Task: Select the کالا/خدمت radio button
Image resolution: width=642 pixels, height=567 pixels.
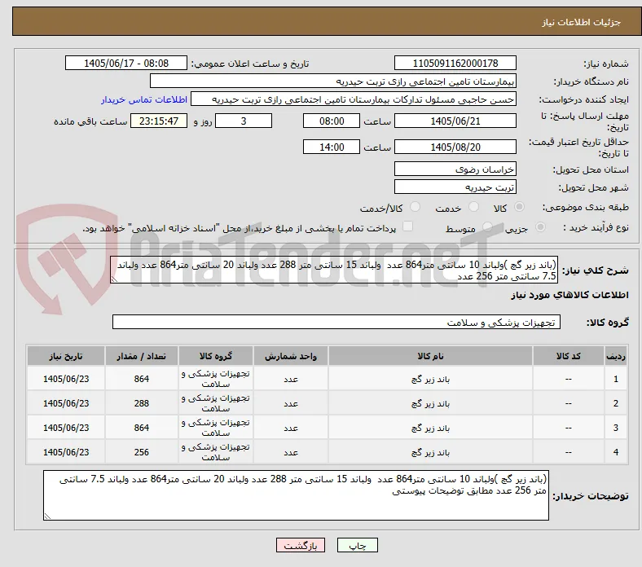Action: point(416,207)
